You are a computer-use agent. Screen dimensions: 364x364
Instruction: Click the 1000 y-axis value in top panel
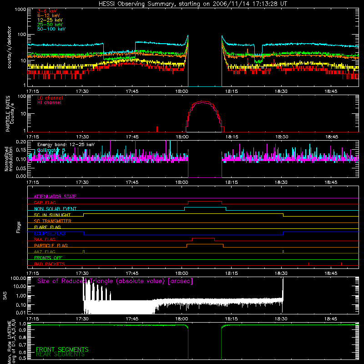pyautogui.click(x=20, y=10)
